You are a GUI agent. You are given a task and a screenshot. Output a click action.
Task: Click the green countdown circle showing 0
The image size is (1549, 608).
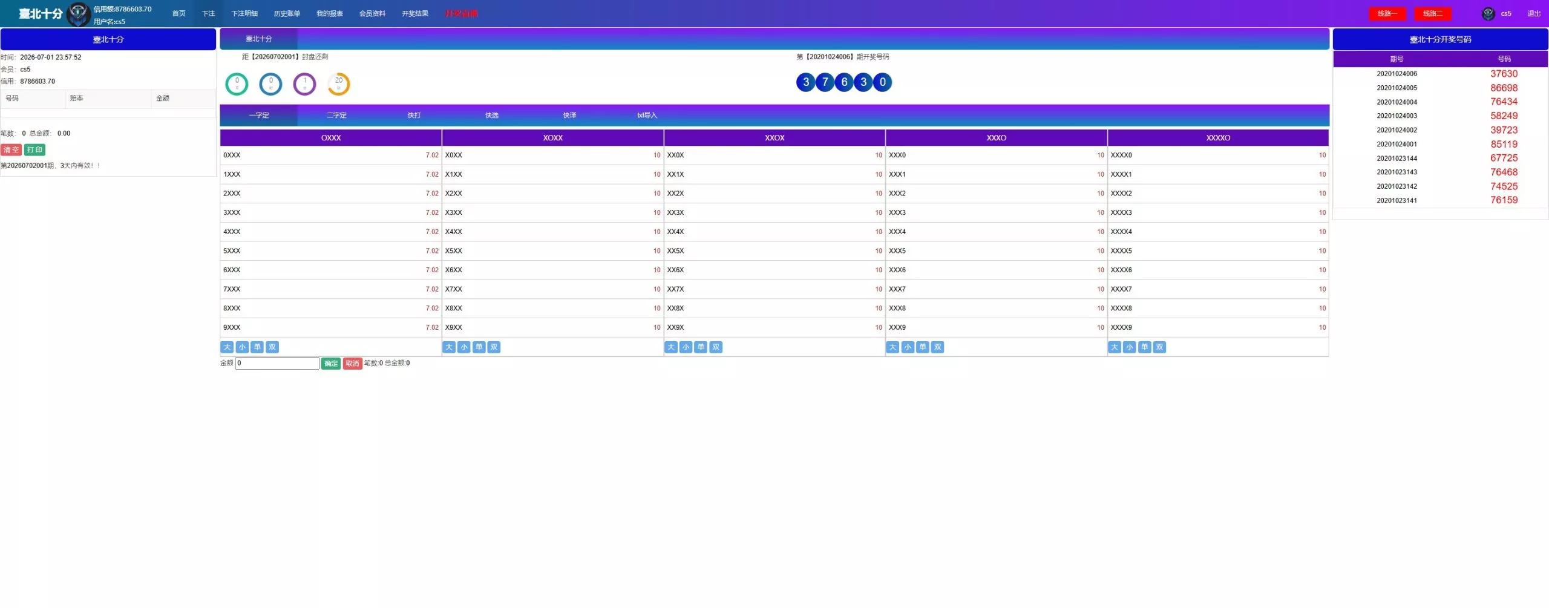237,83
